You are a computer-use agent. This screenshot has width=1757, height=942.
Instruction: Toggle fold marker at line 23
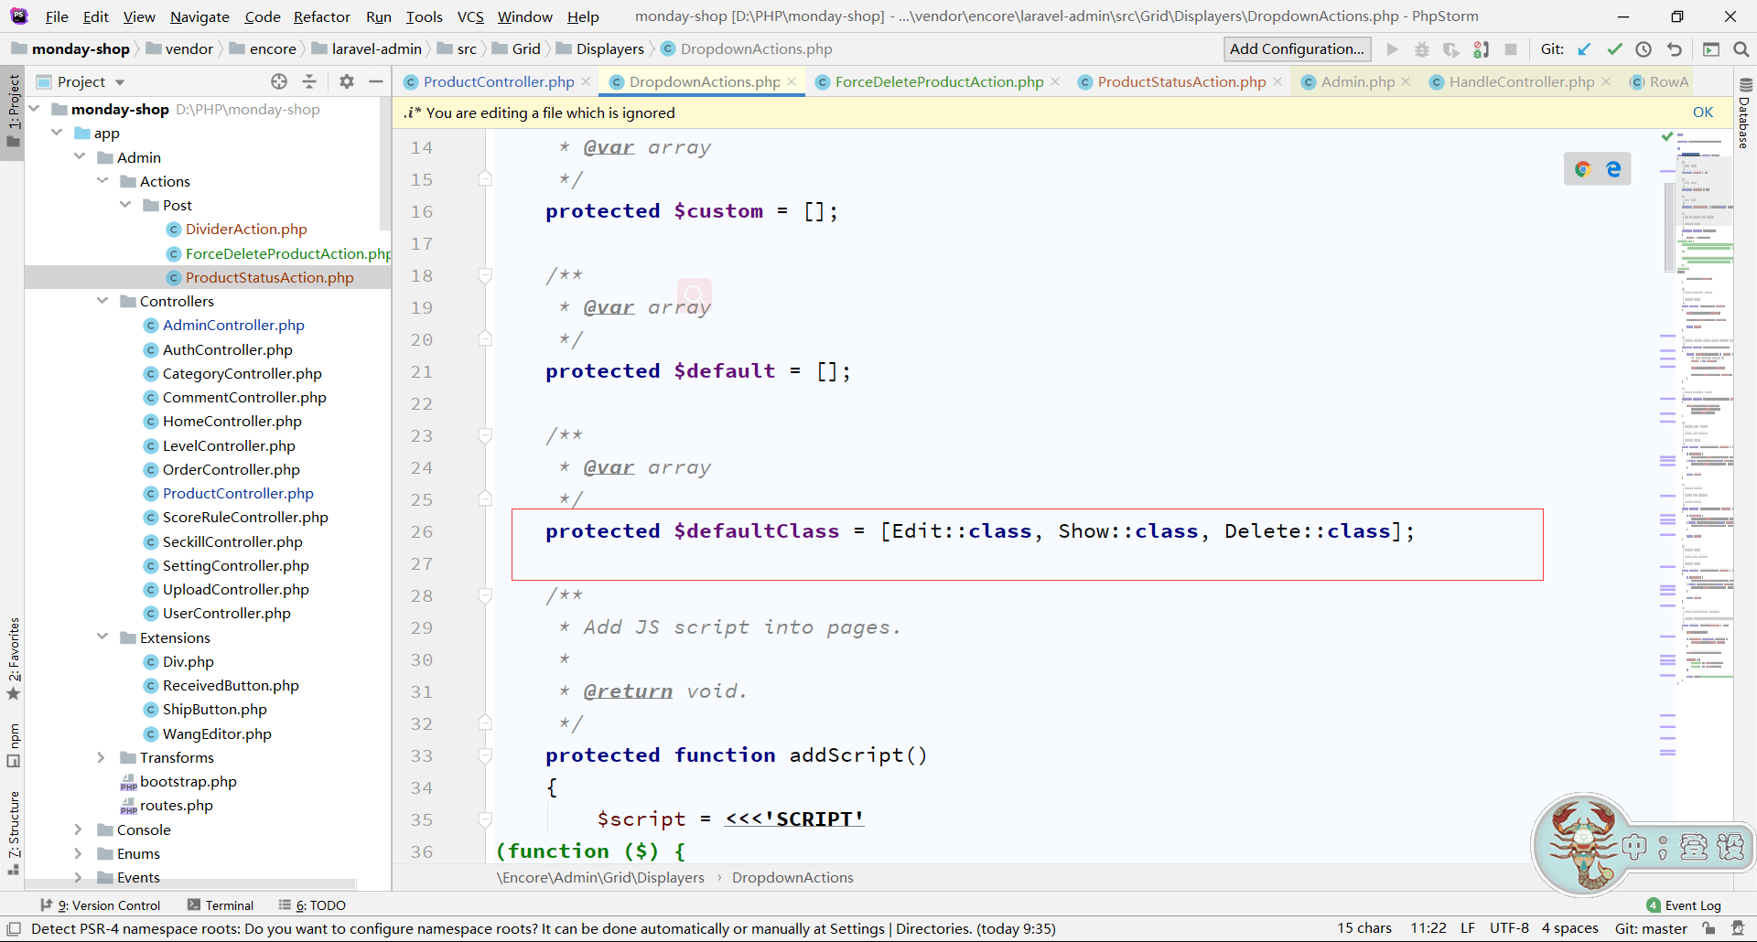[485, 435]
